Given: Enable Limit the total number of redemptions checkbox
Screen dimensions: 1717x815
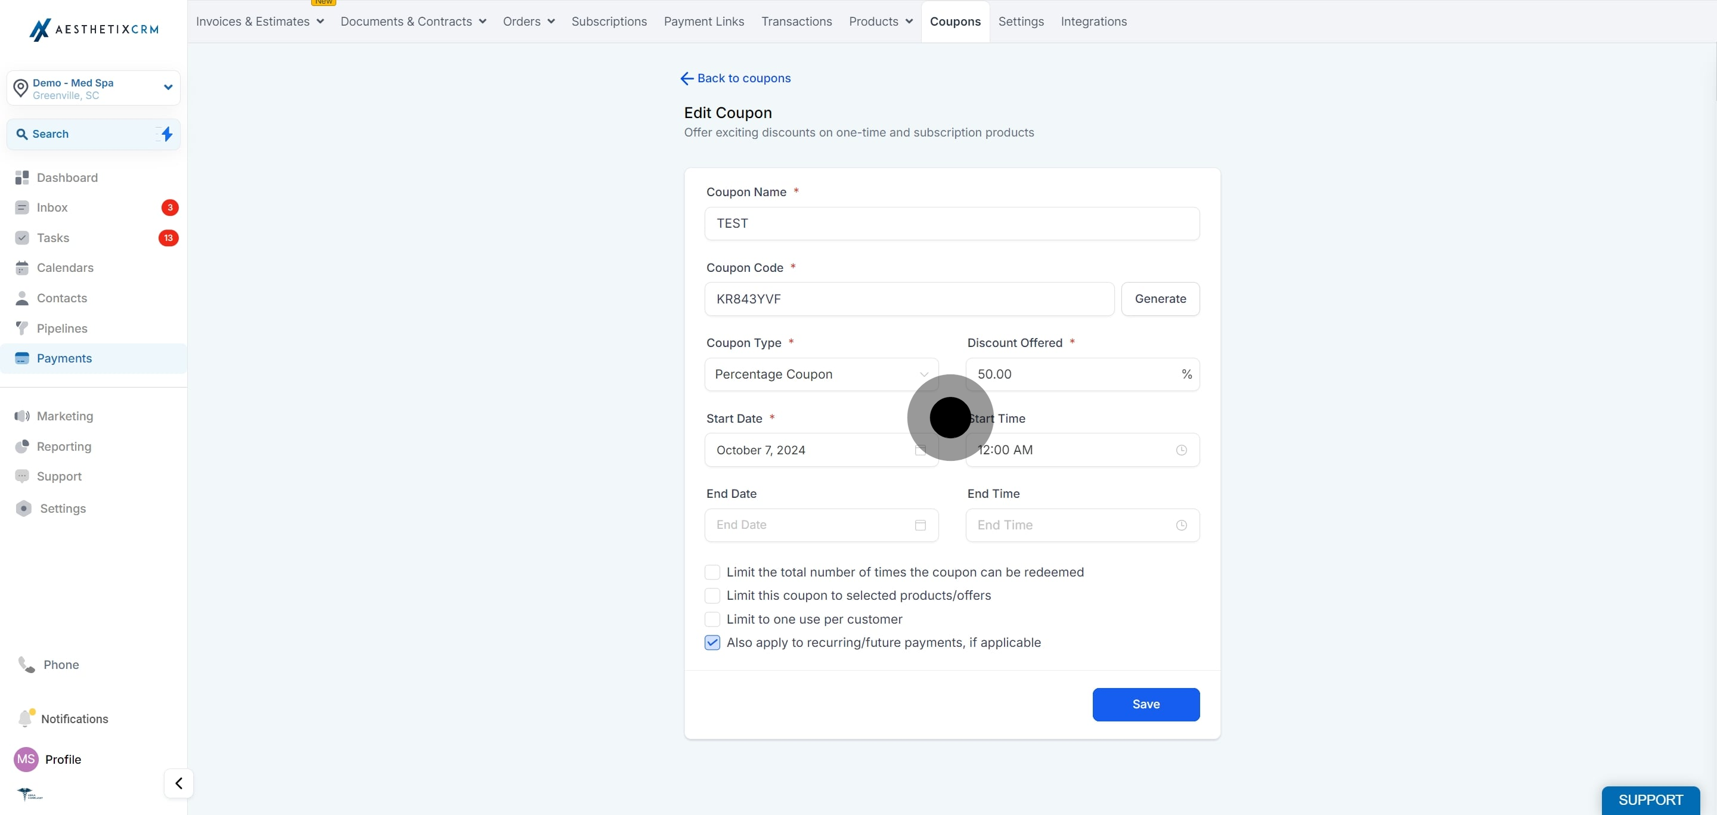Looking at the screenshot, I should pyautogui.click(x=712, y=572).
